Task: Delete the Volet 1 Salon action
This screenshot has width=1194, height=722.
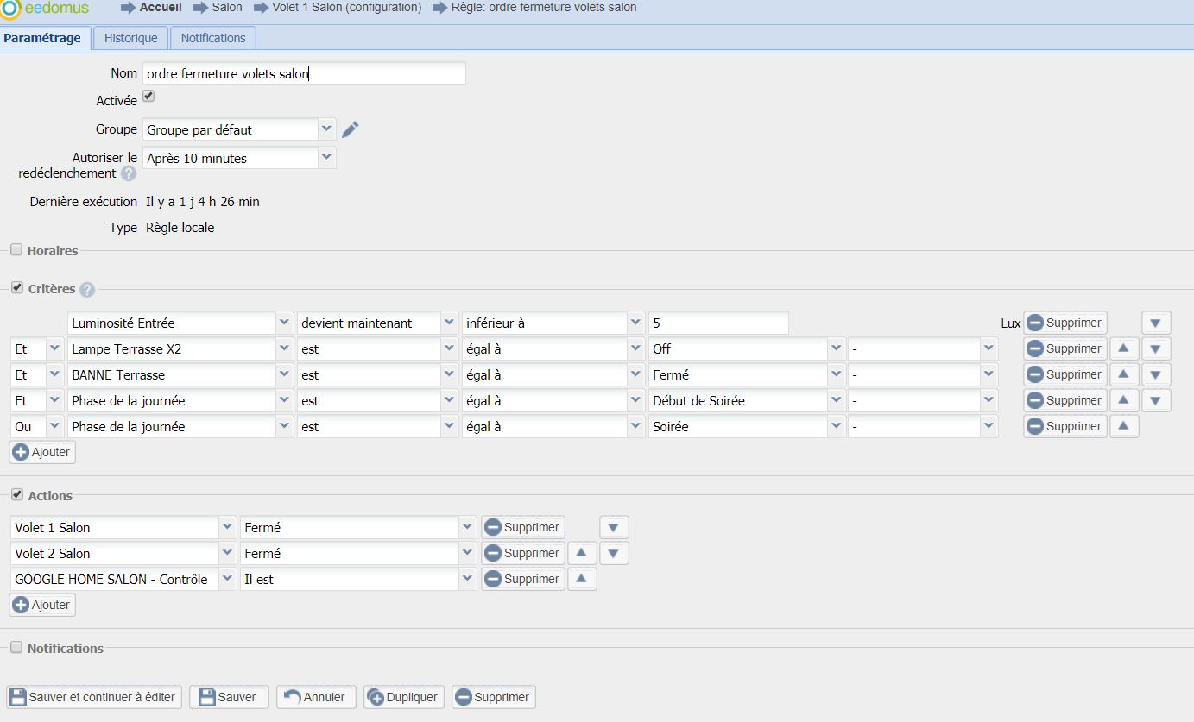Action: tap(523, 527)
